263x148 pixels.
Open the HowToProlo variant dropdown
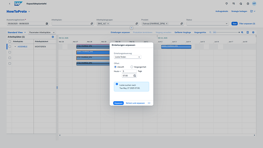coord(29,12)
